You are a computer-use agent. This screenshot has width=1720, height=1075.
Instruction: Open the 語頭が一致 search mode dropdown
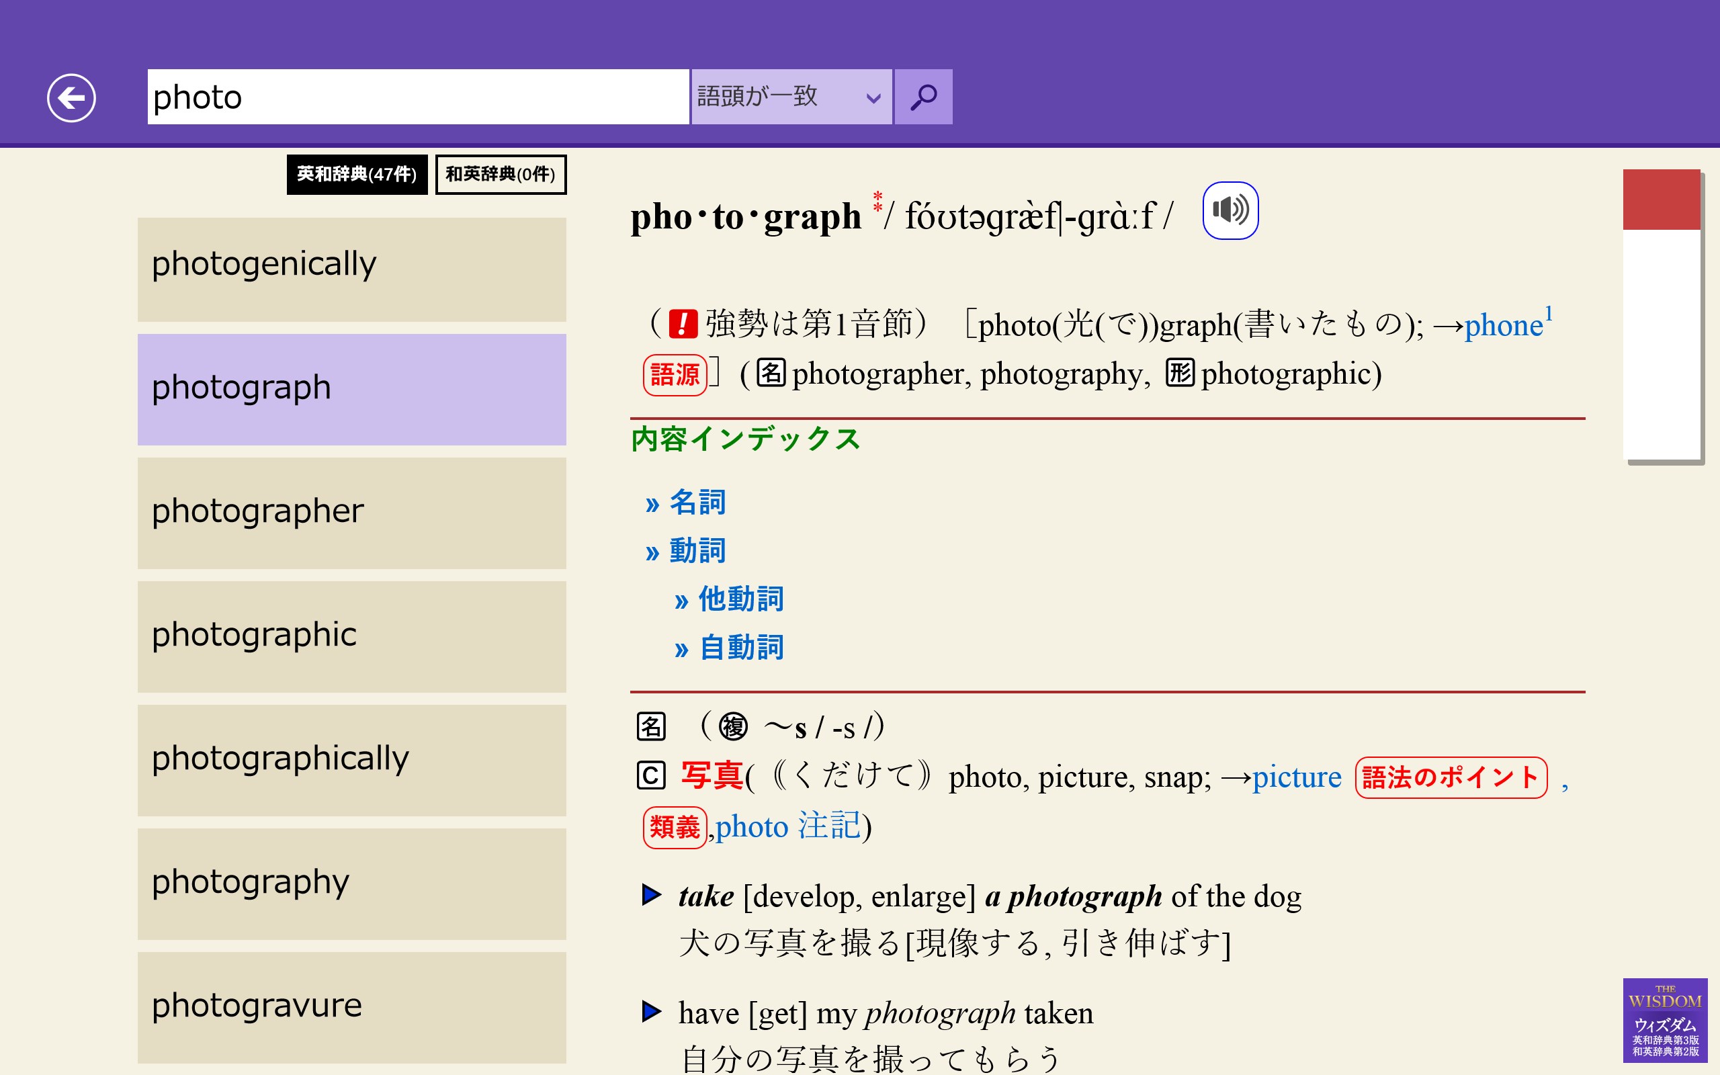(x=790, y=97)
